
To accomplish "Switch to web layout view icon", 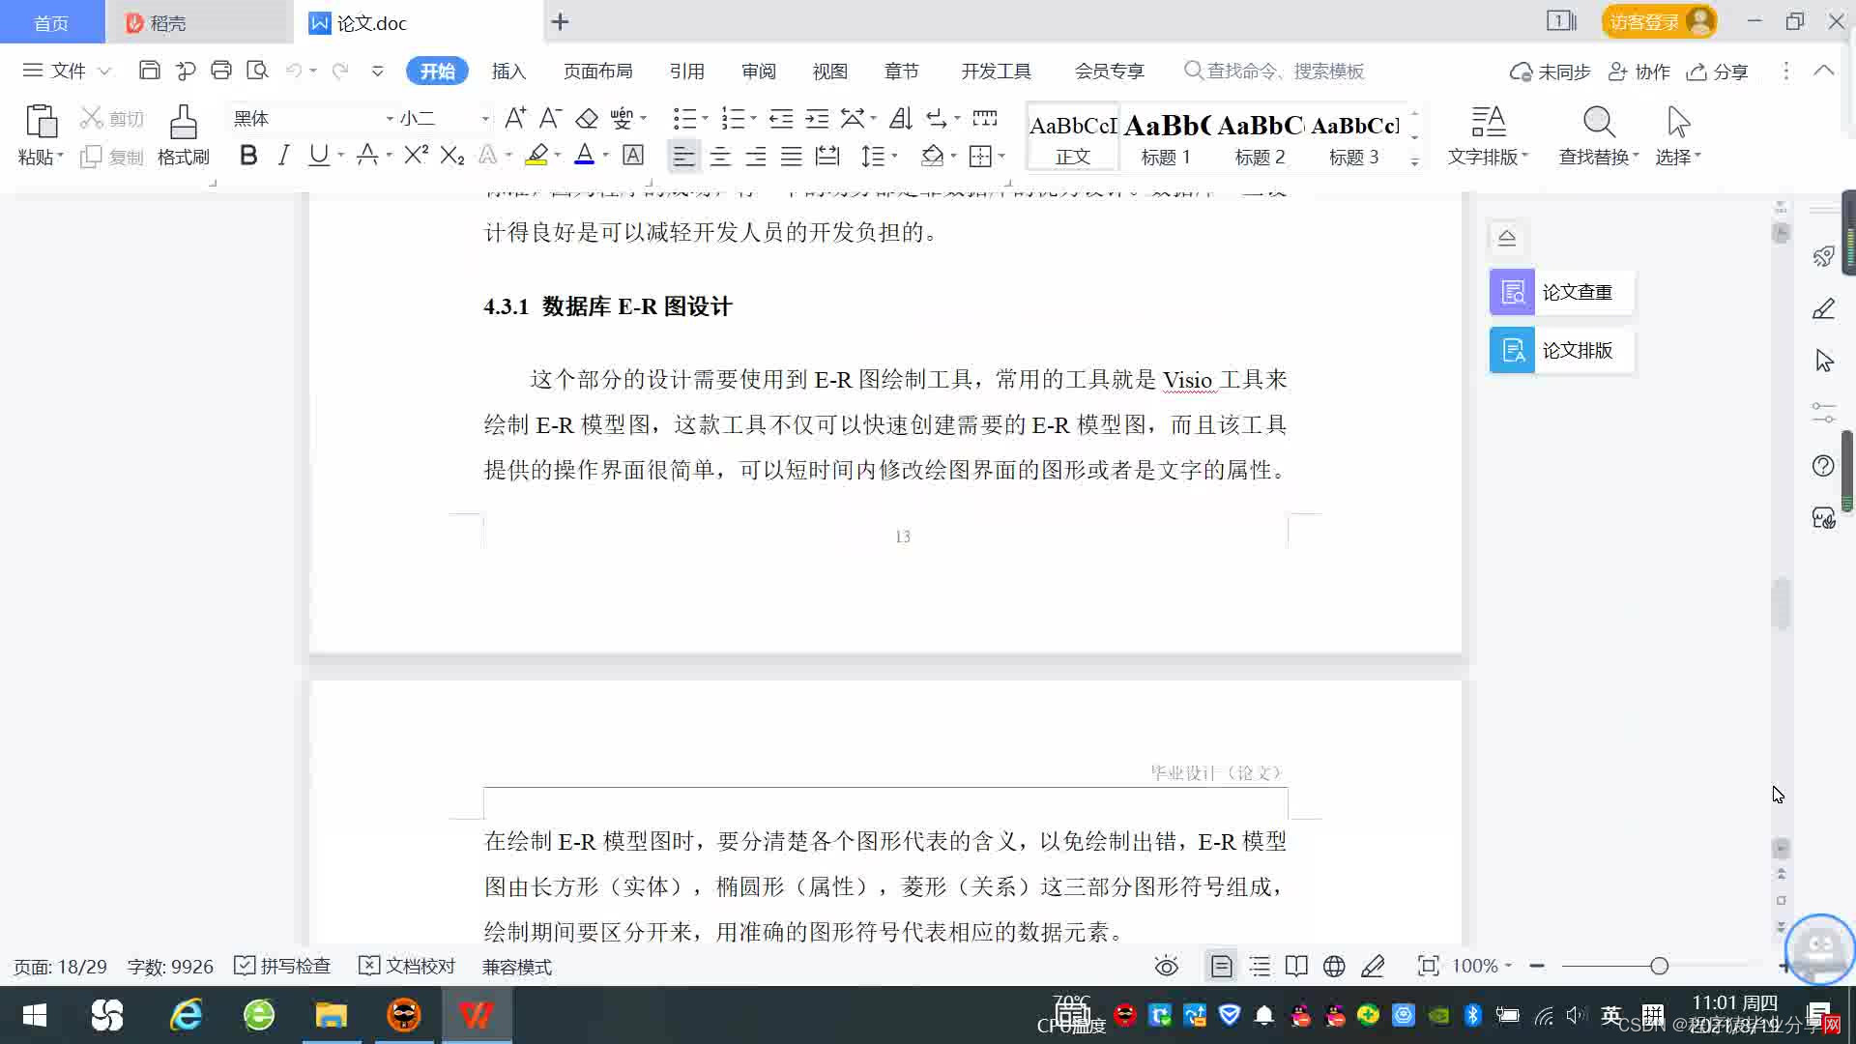I will 1334,966.
